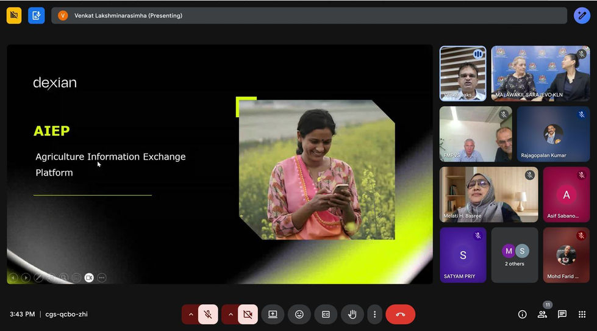Click the muted mic icon on the SATYAM PRIY tile

[x=478, y=235]
